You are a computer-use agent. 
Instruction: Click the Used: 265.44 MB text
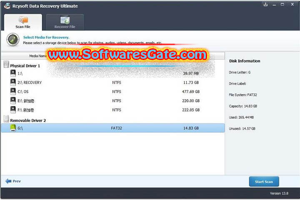point(241,117)
